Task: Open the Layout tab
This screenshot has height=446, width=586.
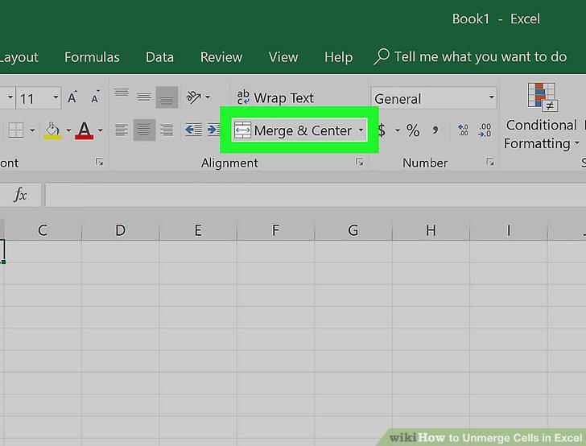Action: (19, 57)
